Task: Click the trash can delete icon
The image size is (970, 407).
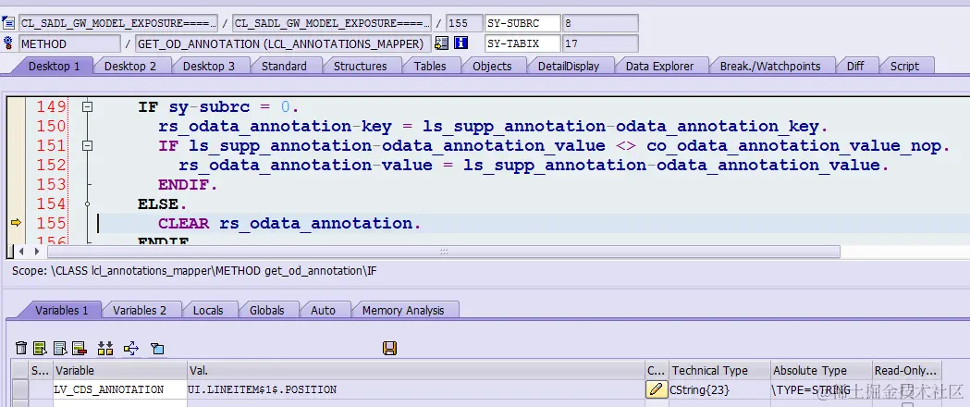Action: point(21,348)
